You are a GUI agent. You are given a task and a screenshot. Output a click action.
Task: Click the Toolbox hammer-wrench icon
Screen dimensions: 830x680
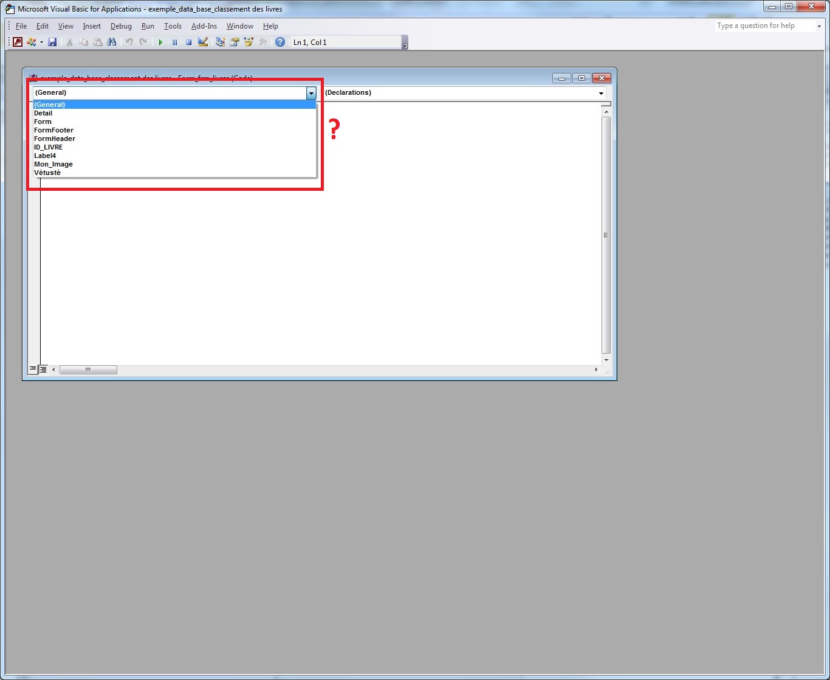pos(262,42)
